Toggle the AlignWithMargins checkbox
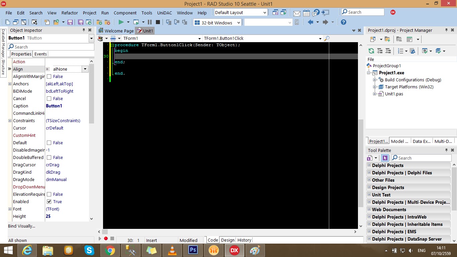This screenshot has height=257, width=457. pyautogui.click(x=49, y=77)
